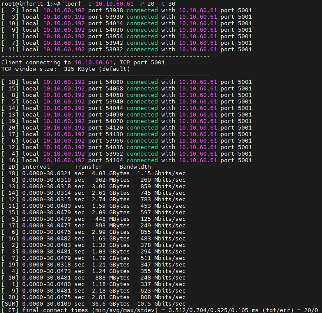
Task: Select port 53954 on connection 1 line
Action: point(114,37)
